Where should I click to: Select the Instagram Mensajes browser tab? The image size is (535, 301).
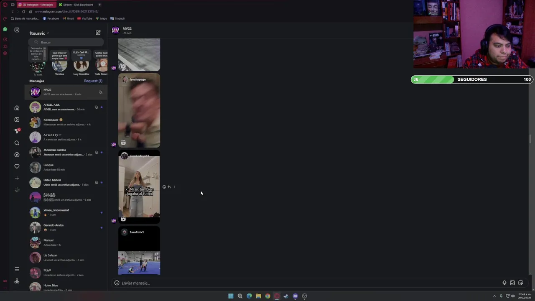tap(36, 5)
